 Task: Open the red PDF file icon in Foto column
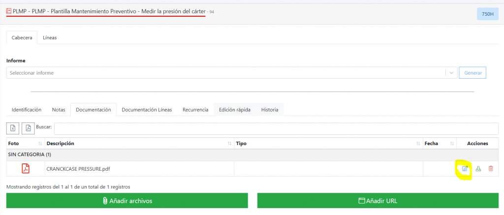coord(25,169)
